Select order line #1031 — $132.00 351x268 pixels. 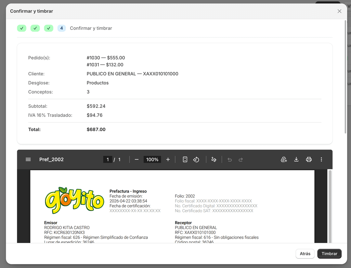(105, 65)
